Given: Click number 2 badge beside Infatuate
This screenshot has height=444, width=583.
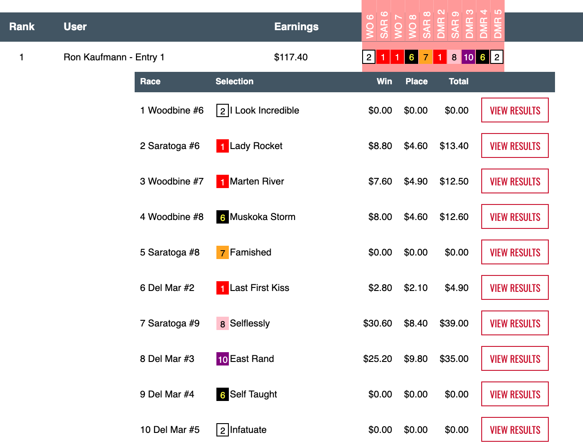Looking at the screenshot, I should [x=222, y=430].
